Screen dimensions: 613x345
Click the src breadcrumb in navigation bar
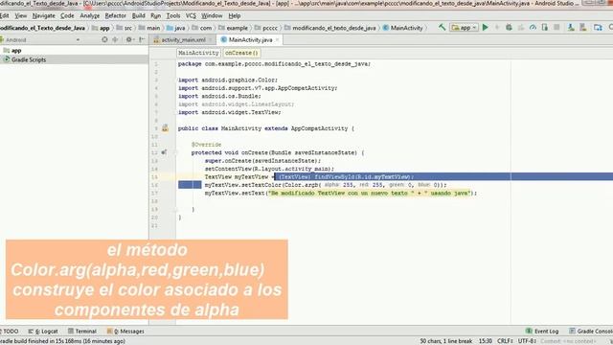(x=125, y=28)
